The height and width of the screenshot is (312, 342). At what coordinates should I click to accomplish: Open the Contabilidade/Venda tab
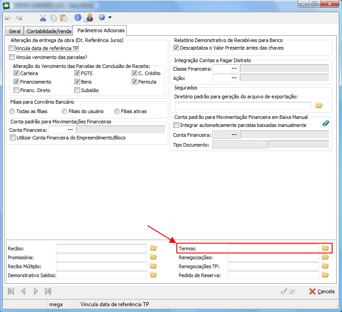click(49, 32)
